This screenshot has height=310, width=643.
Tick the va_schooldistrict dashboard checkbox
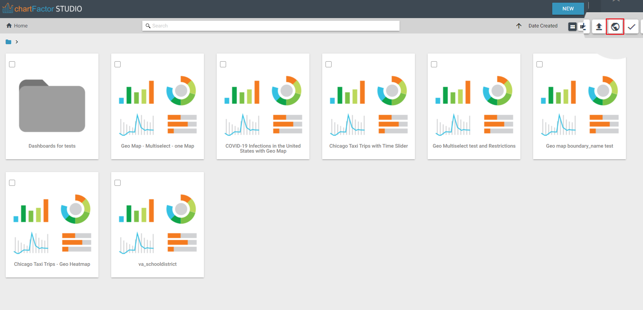118,183
